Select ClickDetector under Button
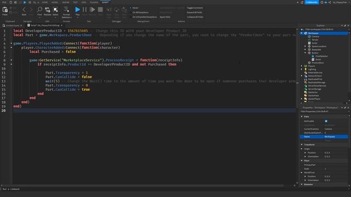Image resolution: width=351 pixels, height=197 pixels. tap(321, 56)
